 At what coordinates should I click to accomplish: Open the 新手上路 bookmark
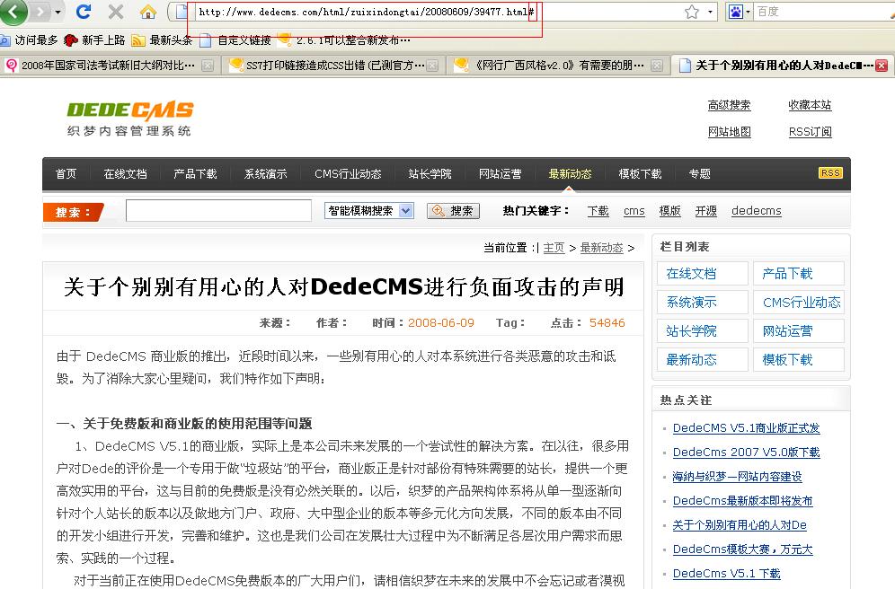94,40
